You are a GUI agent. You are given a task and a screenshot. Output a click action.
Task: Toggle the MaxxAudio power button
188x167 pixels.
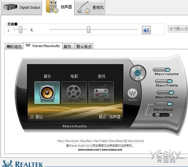(x=138, y=73)
